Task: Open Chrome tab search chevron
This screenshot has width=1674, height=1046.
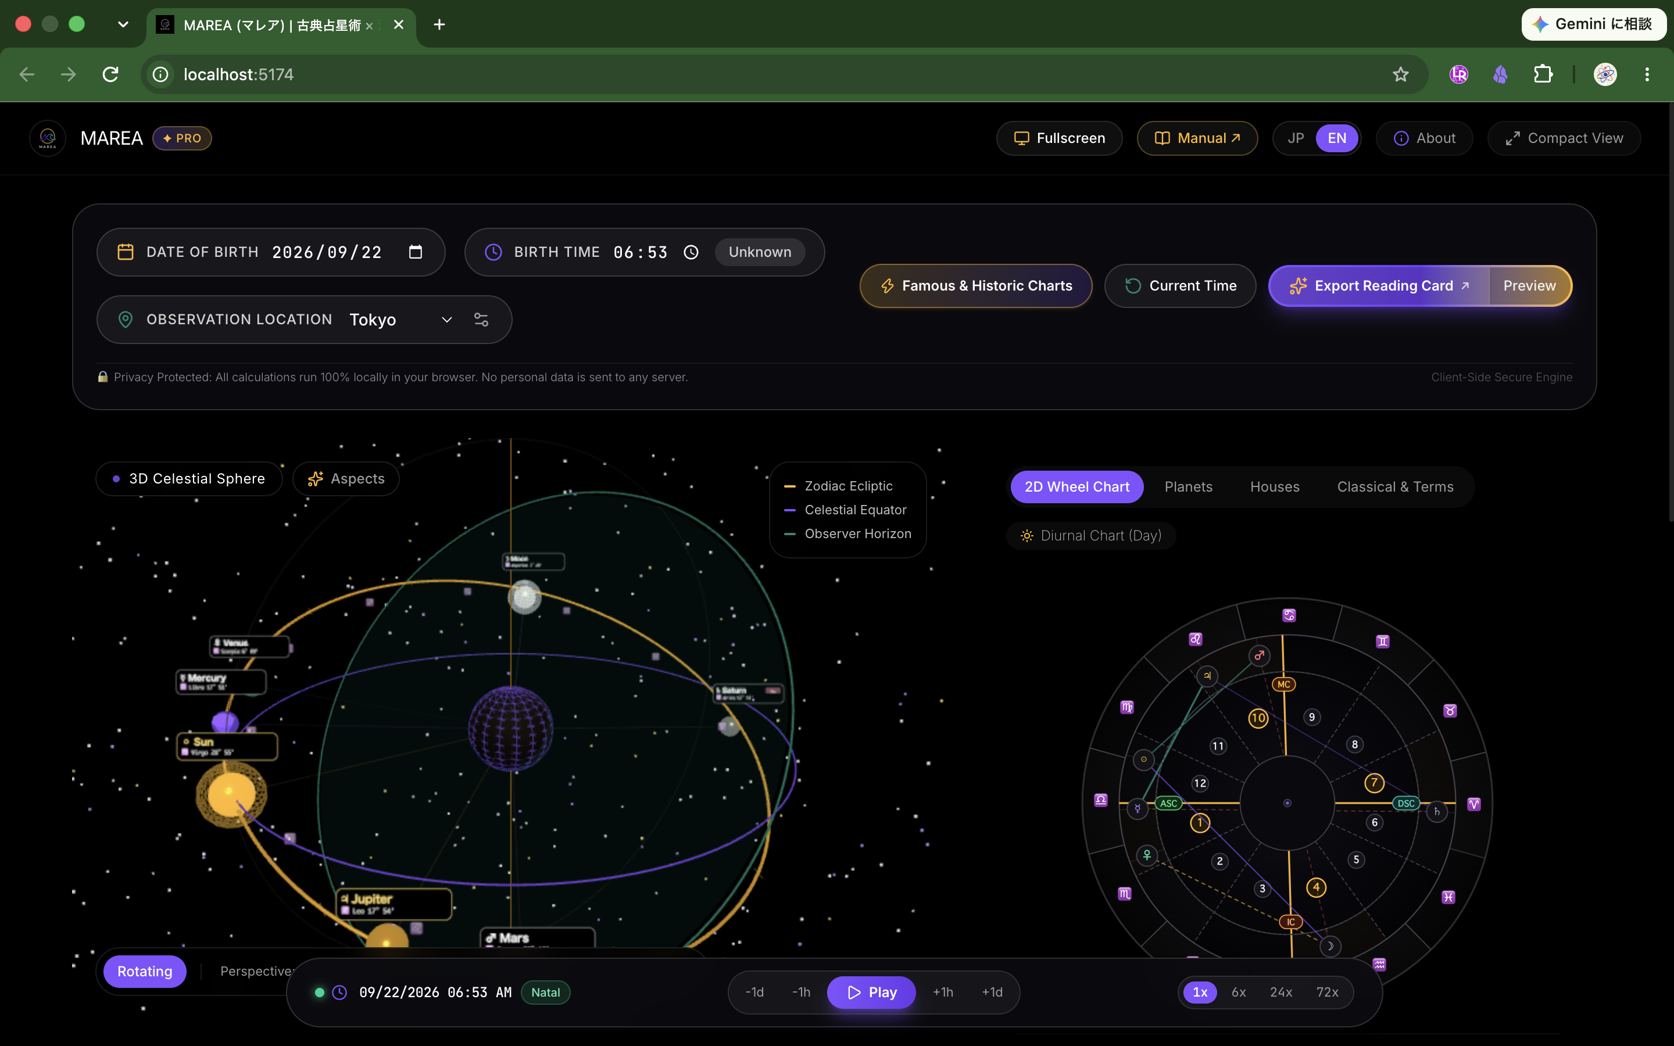Action: [123, 24]
